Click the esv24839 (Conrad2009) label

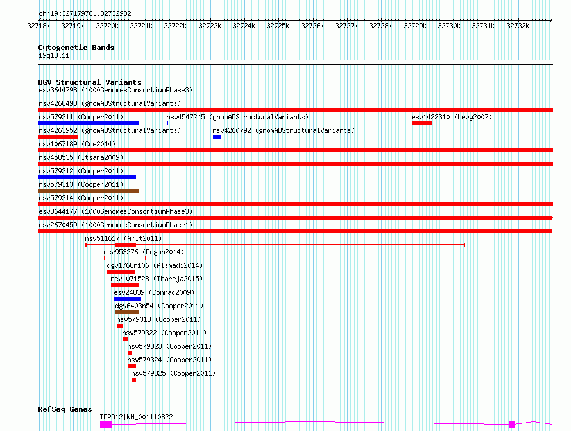(x=154, y=292)
